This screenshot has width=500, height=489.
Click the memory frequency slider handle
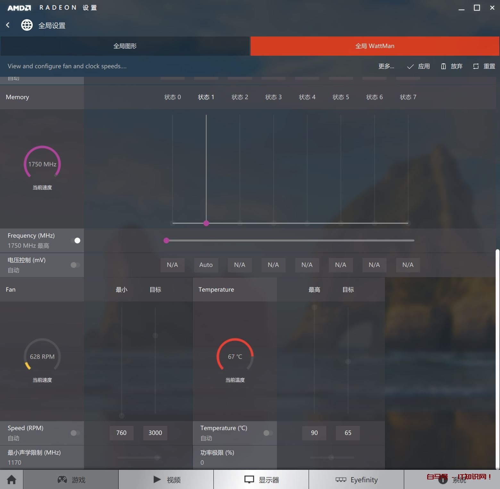[x=166, y=240]
